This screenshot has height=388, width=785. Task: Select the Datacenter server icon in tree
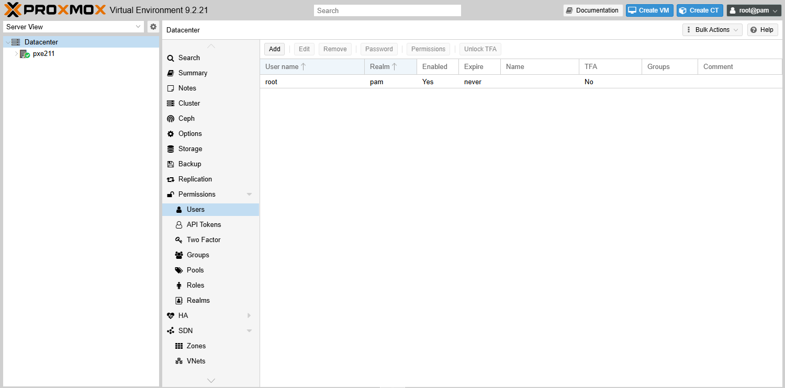pyautogui.click(x=16, y=42)
